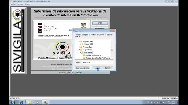188x105 pixels.
Task: Select the Datos_a_ConsolidarS1_PostMalaria folder
Action: pyautogui.click(x=98, y=58)
